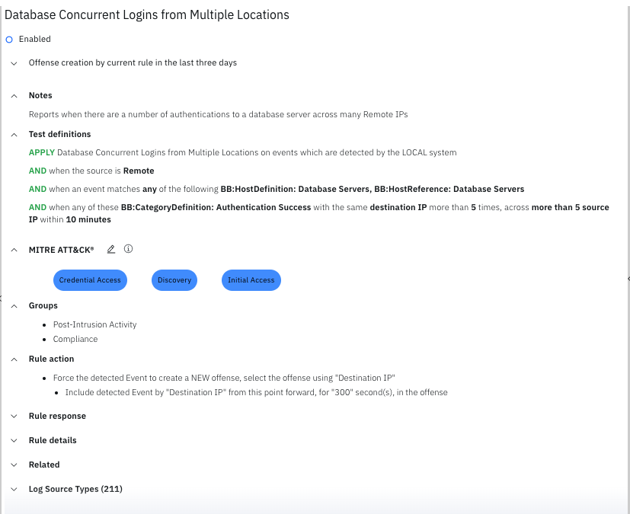Collapse the Test definitions section
Image resolution: width=630 pixels, height=514 pixels.
coord(14,135)
